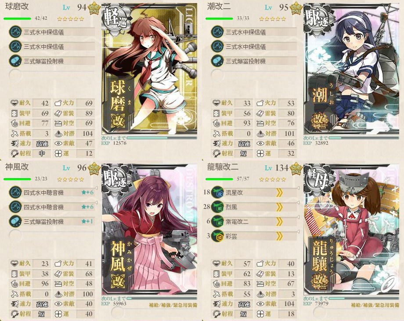Click the 紫電改二 fighter icon
Viewport: 404px width, 321px height.
point(217,221)
